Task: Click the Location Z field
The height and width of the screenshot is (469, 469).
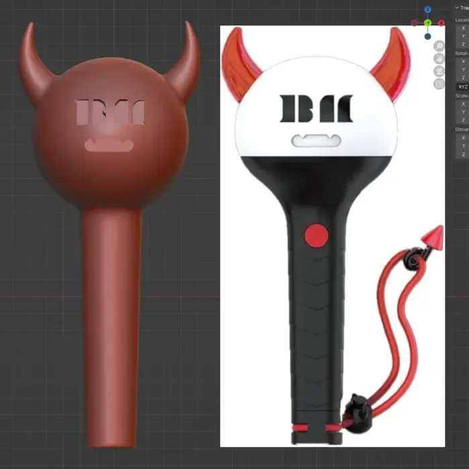Action: coord(462,44)
